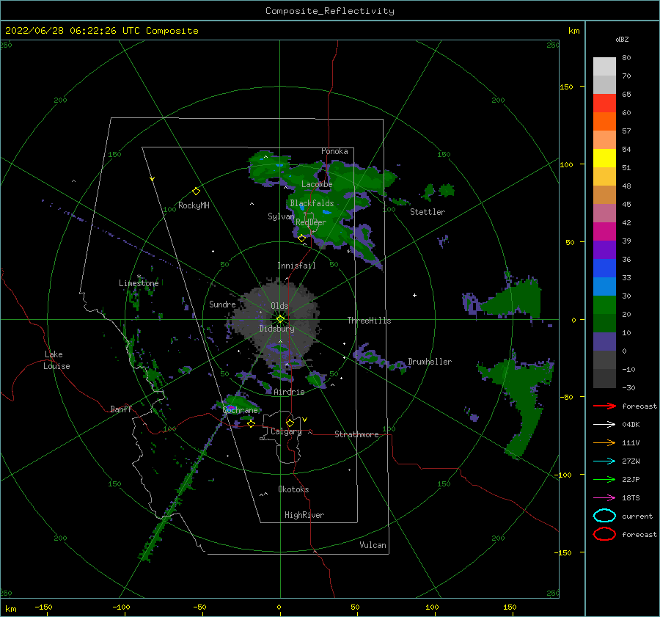Click the Ponoka city label

(334, 151)
